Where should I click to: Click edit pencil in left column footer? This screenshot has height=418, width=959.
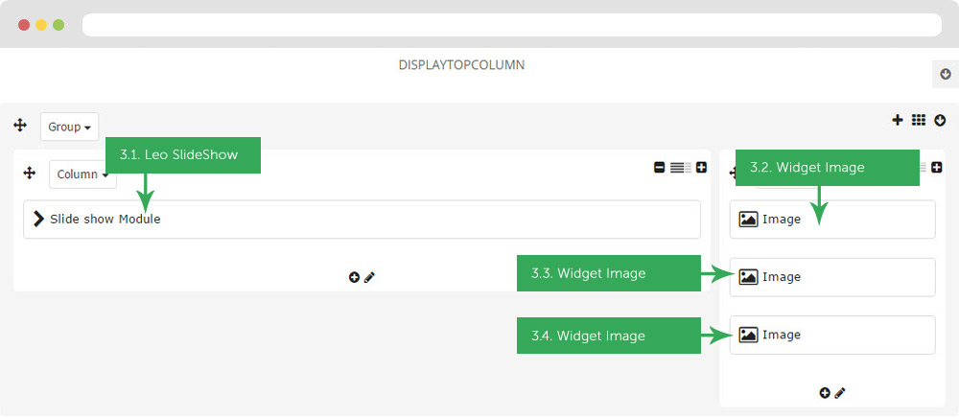coord(369,277)
